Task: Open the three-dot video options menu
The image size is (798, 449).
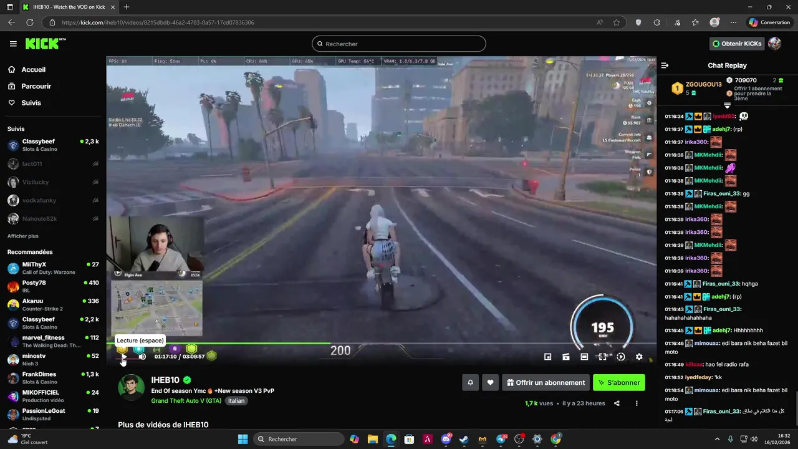Action: [637, 403]
